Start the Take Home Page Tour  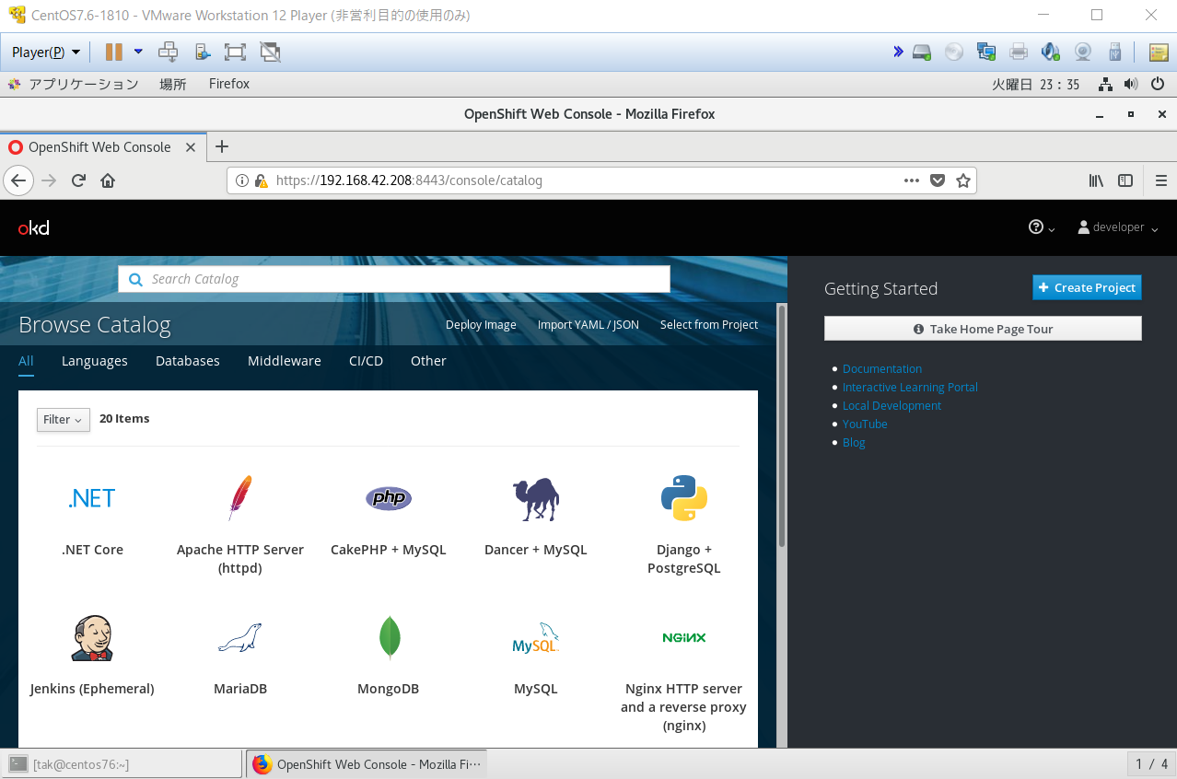(x=983, y=329)
